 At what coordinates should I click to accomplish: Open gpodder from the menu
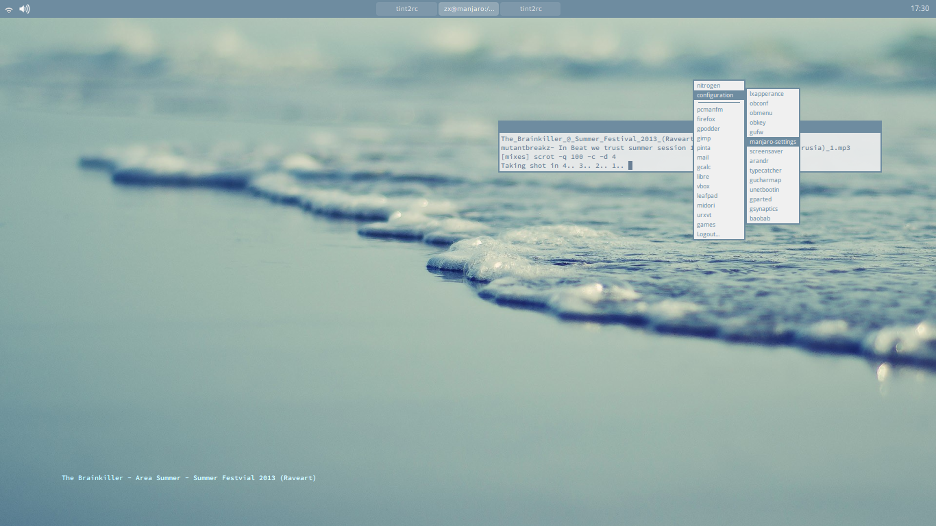coord(719,129)
